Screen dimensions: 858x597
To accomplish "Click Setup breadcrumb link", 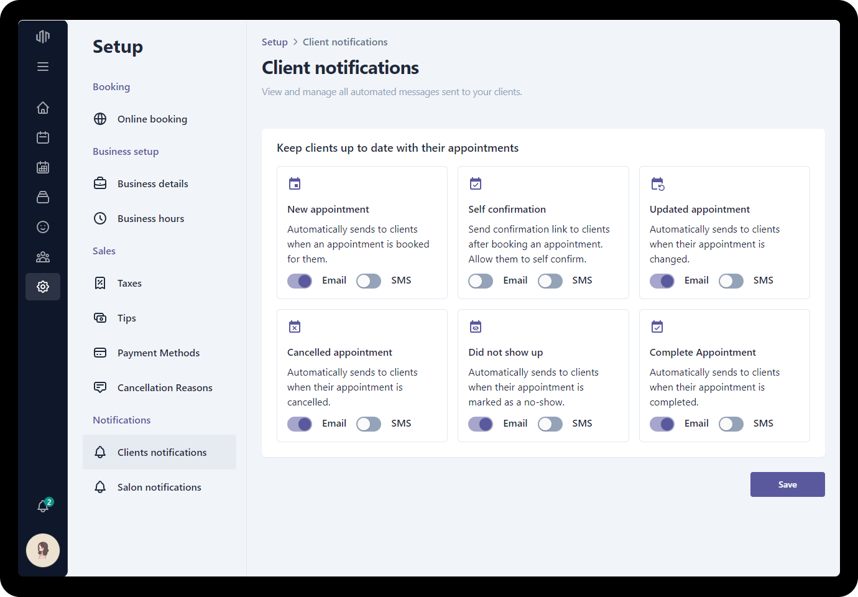I will pos(274,42).
